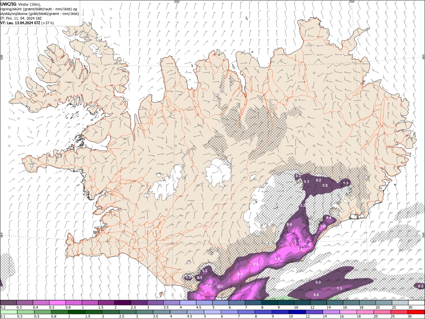The image size is (425, 319).
Task: Click the bright red swatch labeled 30, lower legend
Action: (x=416, y=312)
